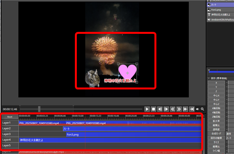Click the Z軸回転 parameter button
The height and width of the screenshot is (154, 234).
point(216,117)
